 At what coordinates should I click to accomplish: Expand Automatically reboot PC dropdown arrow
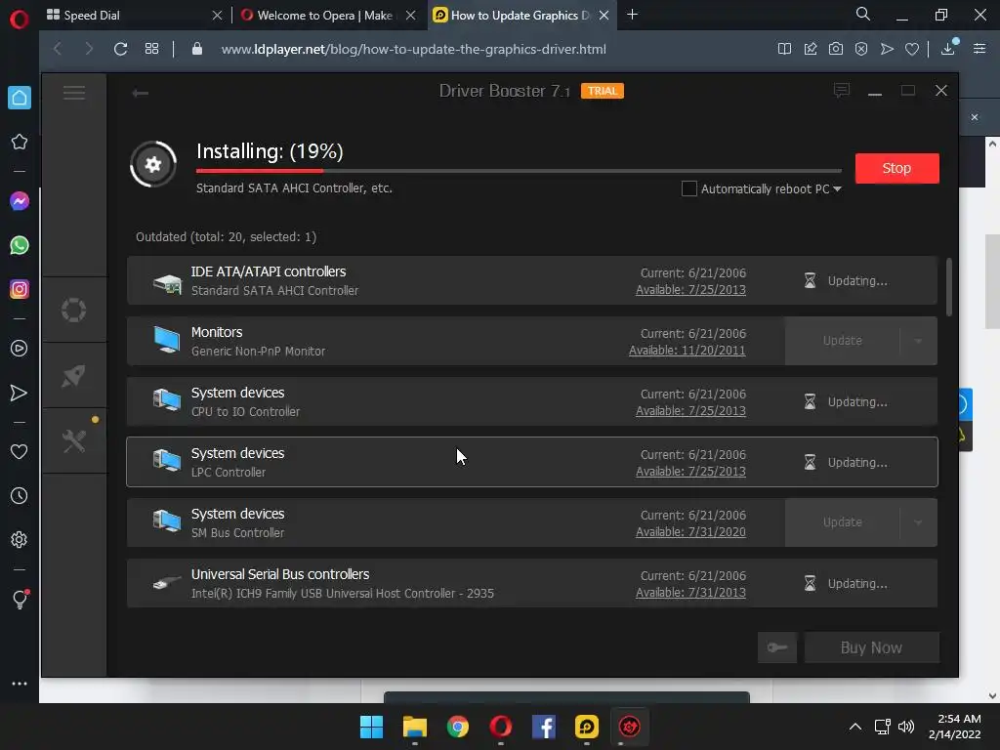(837, 188)
